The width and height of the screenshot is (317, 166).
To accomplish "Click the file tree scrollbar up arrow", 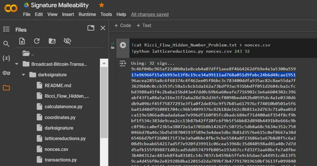I will (x=104, y=63).
